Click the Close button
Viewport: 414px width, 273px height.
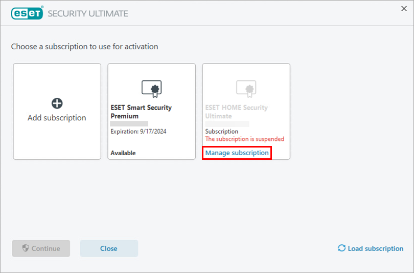pyautogui.click(x=109, y=248)
